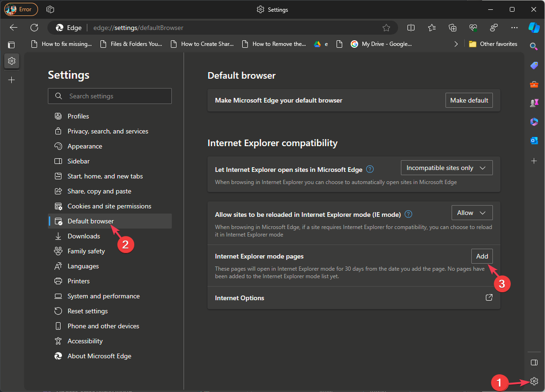Select Downloads in the settings menu
The image size is (545, 392).
(84, 236)
